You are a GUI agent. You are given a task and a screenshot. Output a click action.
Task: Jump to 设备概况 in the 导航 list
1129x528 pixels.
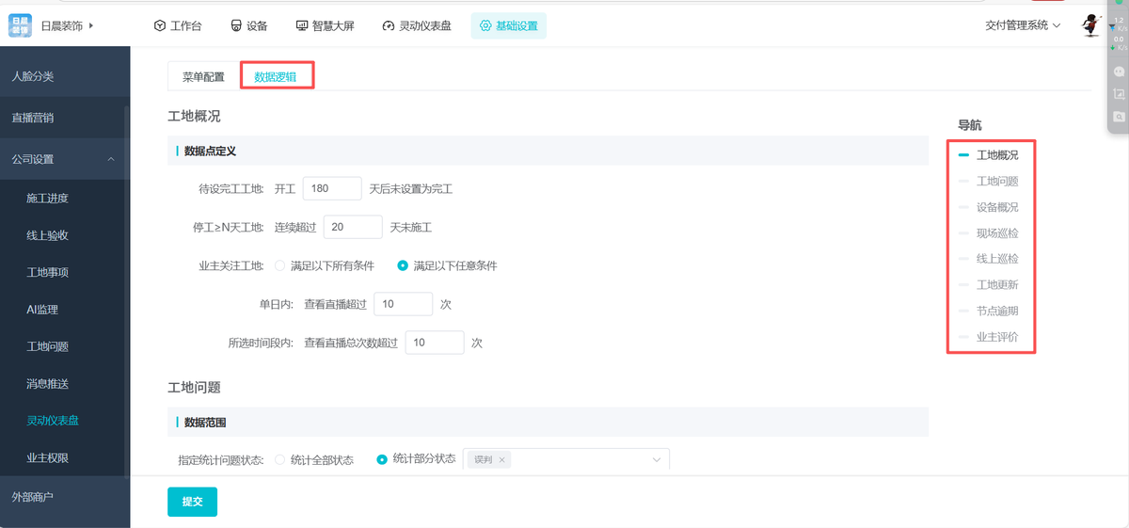click(996, 207)
